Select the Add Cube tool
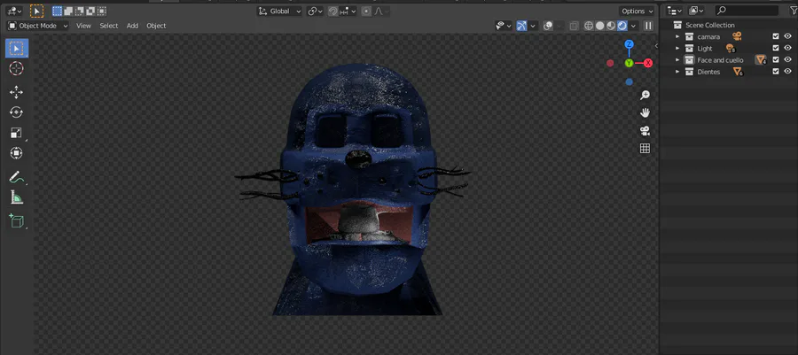Viewport: 798px width, 355px height. click(17, 221)
